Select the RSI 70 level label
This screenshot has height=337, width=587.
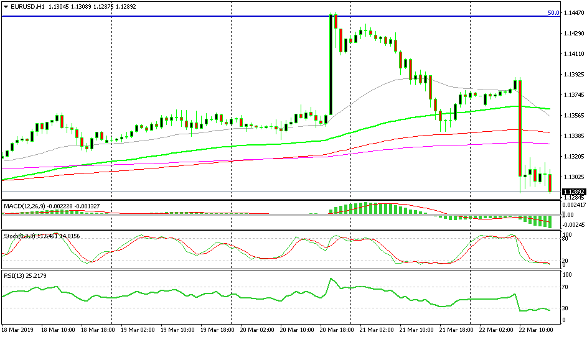pyautogui.click(x=565, y=287)
